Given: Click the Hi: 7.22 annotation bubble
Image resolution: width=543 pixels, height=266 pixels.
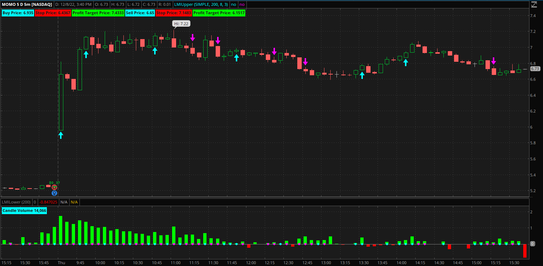Looking at the screenshot, I should point(181,23).
